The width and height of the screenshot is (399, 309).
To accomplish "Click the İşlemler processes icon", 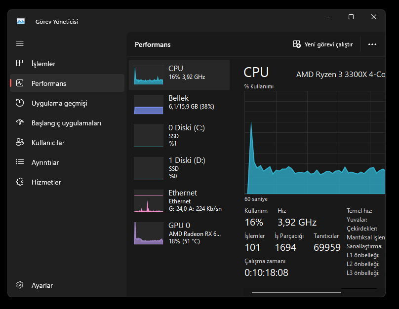I will [x=20, y=64].
